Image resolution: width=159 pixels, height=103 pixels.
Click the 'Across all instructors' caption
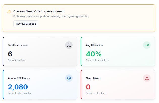click(x=97, y=60)
